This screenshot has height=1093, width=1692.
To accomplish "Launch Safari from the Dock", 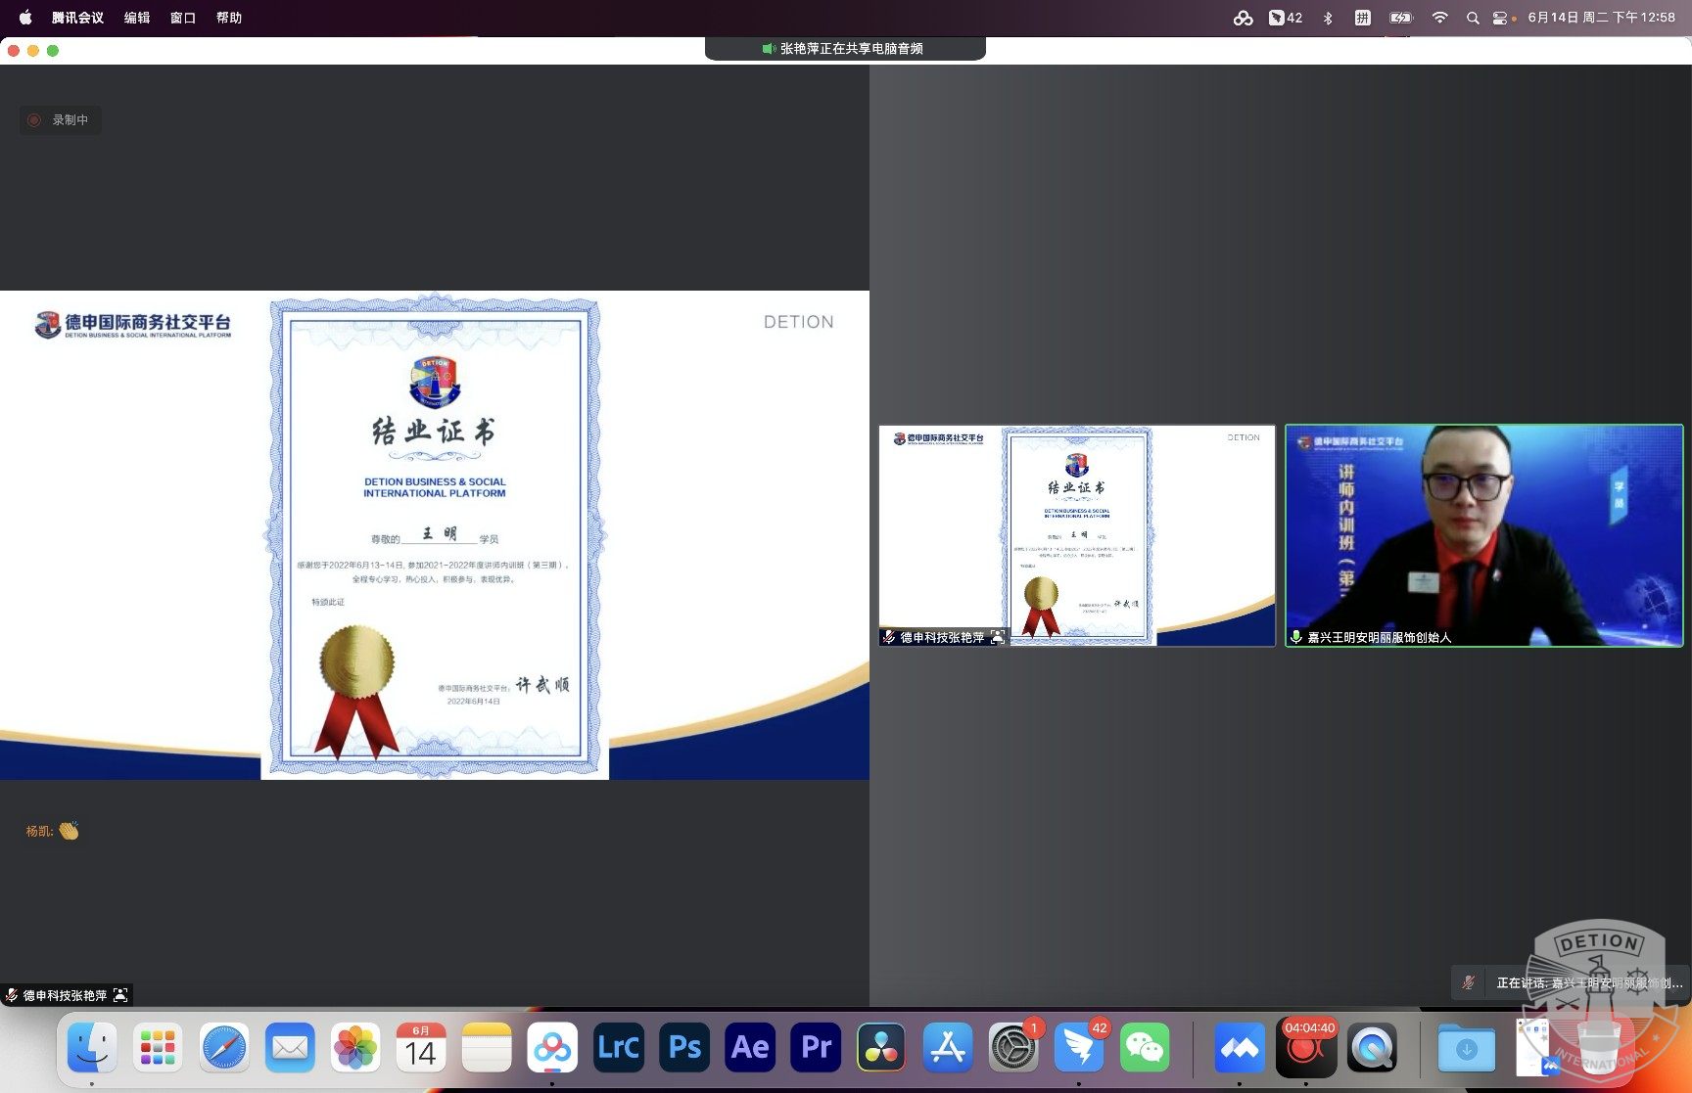I will (x=224, y=1047).
